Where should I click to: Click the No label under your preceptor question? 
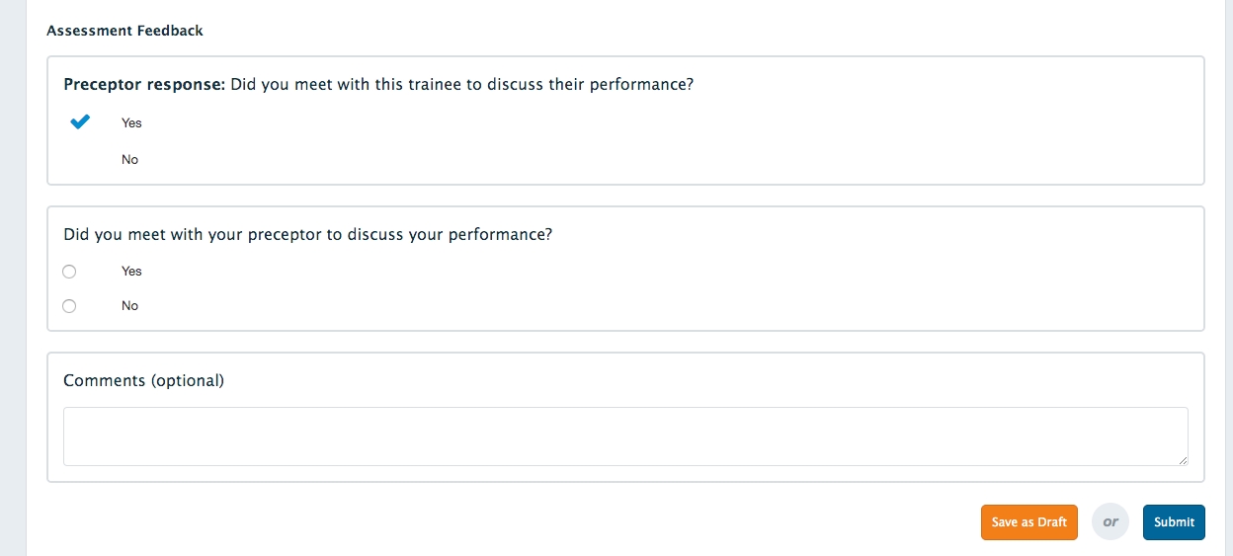tap(129, 306)
